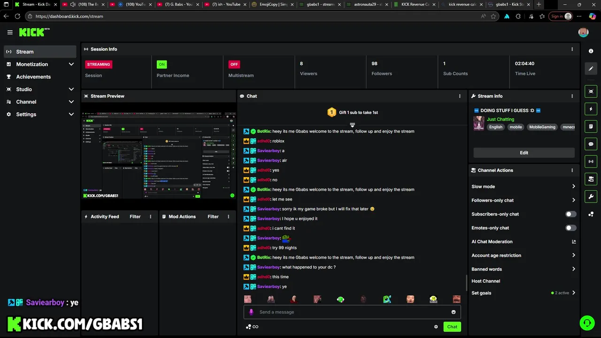The width and height of the screenshot is (601, 338).
Task: Click the Just Chatting category link
Action: [501, 119]
